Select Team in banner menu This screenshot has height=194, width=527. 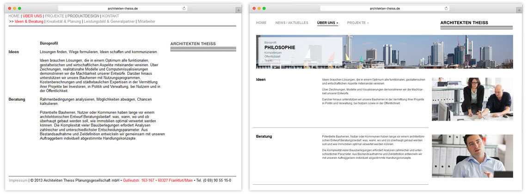click(x=268, y=61)
